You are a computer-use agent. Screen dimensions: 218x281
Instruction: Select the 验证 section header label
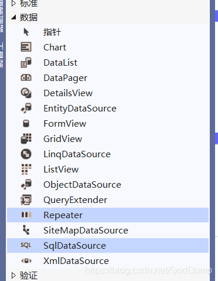coord(29,275)
